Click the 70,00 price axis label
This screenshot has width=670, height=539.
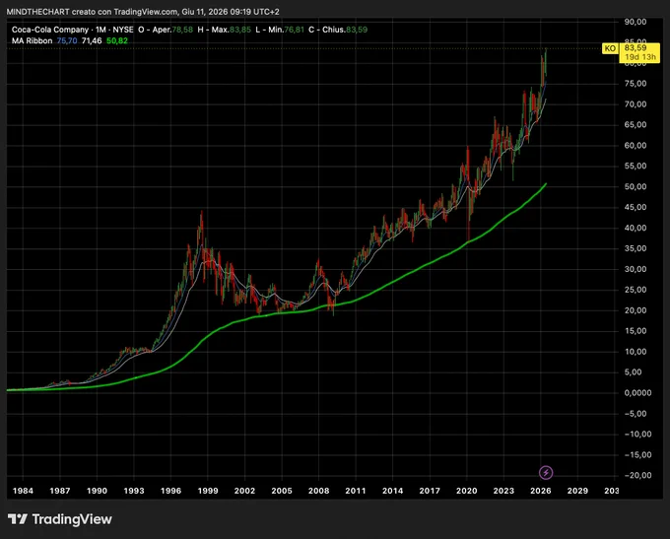[x=636, y=104]
